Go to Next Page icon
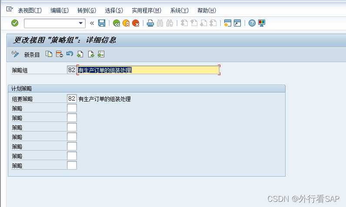This screenshot has width=346, height=207. (203, 23)
